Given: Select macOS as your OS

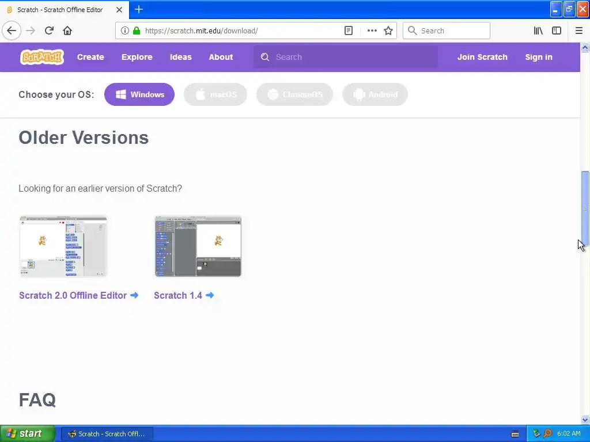Looking at the screenshot, I should point(215,94).
